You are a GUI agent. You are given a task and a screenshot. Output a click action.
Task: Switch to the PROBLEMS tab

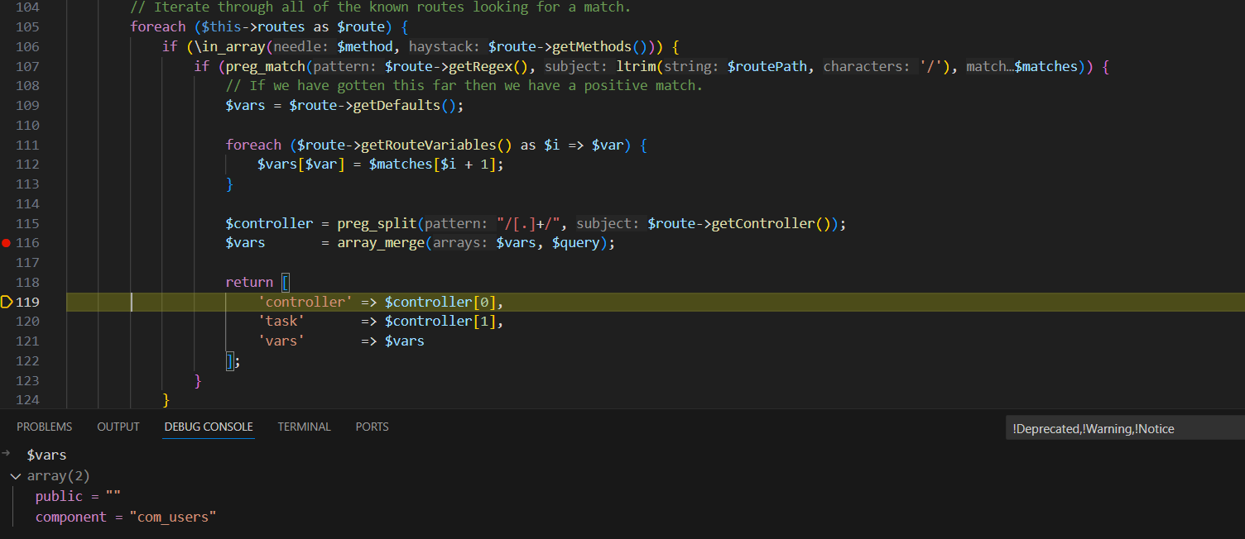coord(45,427)
